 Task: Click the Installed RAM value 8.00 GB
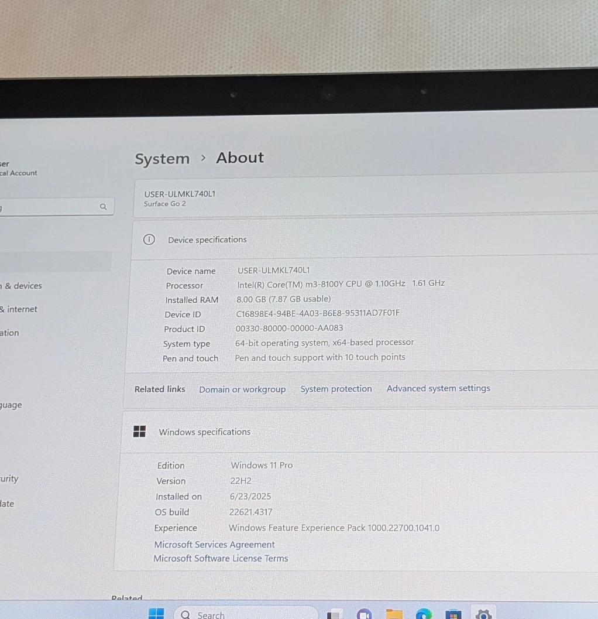(284, 299)
